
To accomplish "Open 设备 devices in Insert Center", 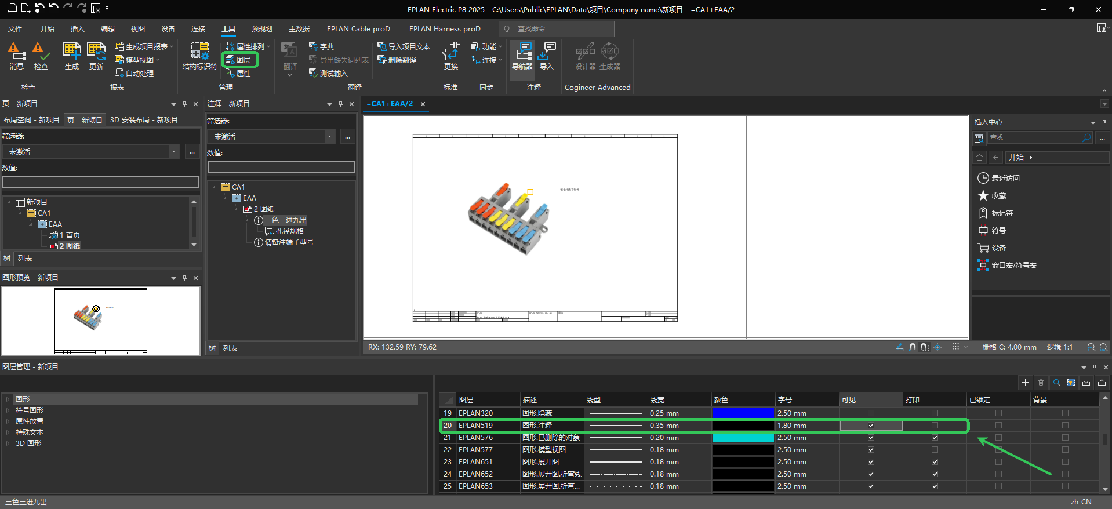I will click(992, 248).
